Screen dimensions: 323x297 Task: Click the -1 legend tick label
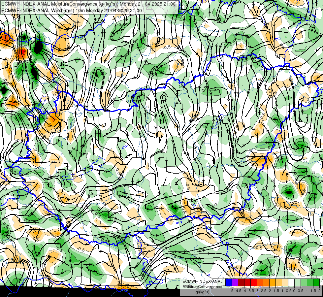click(282, 291)
